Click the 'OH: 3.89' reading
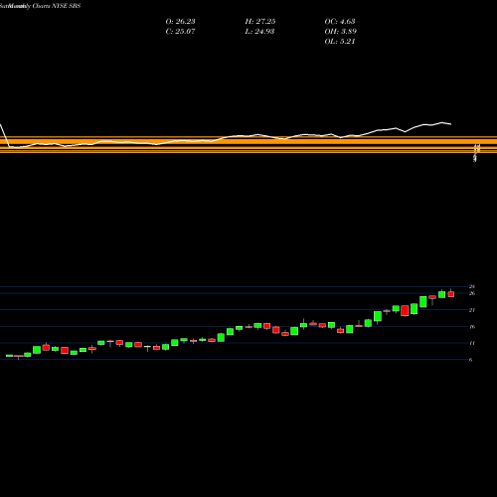 click(340, 31)
